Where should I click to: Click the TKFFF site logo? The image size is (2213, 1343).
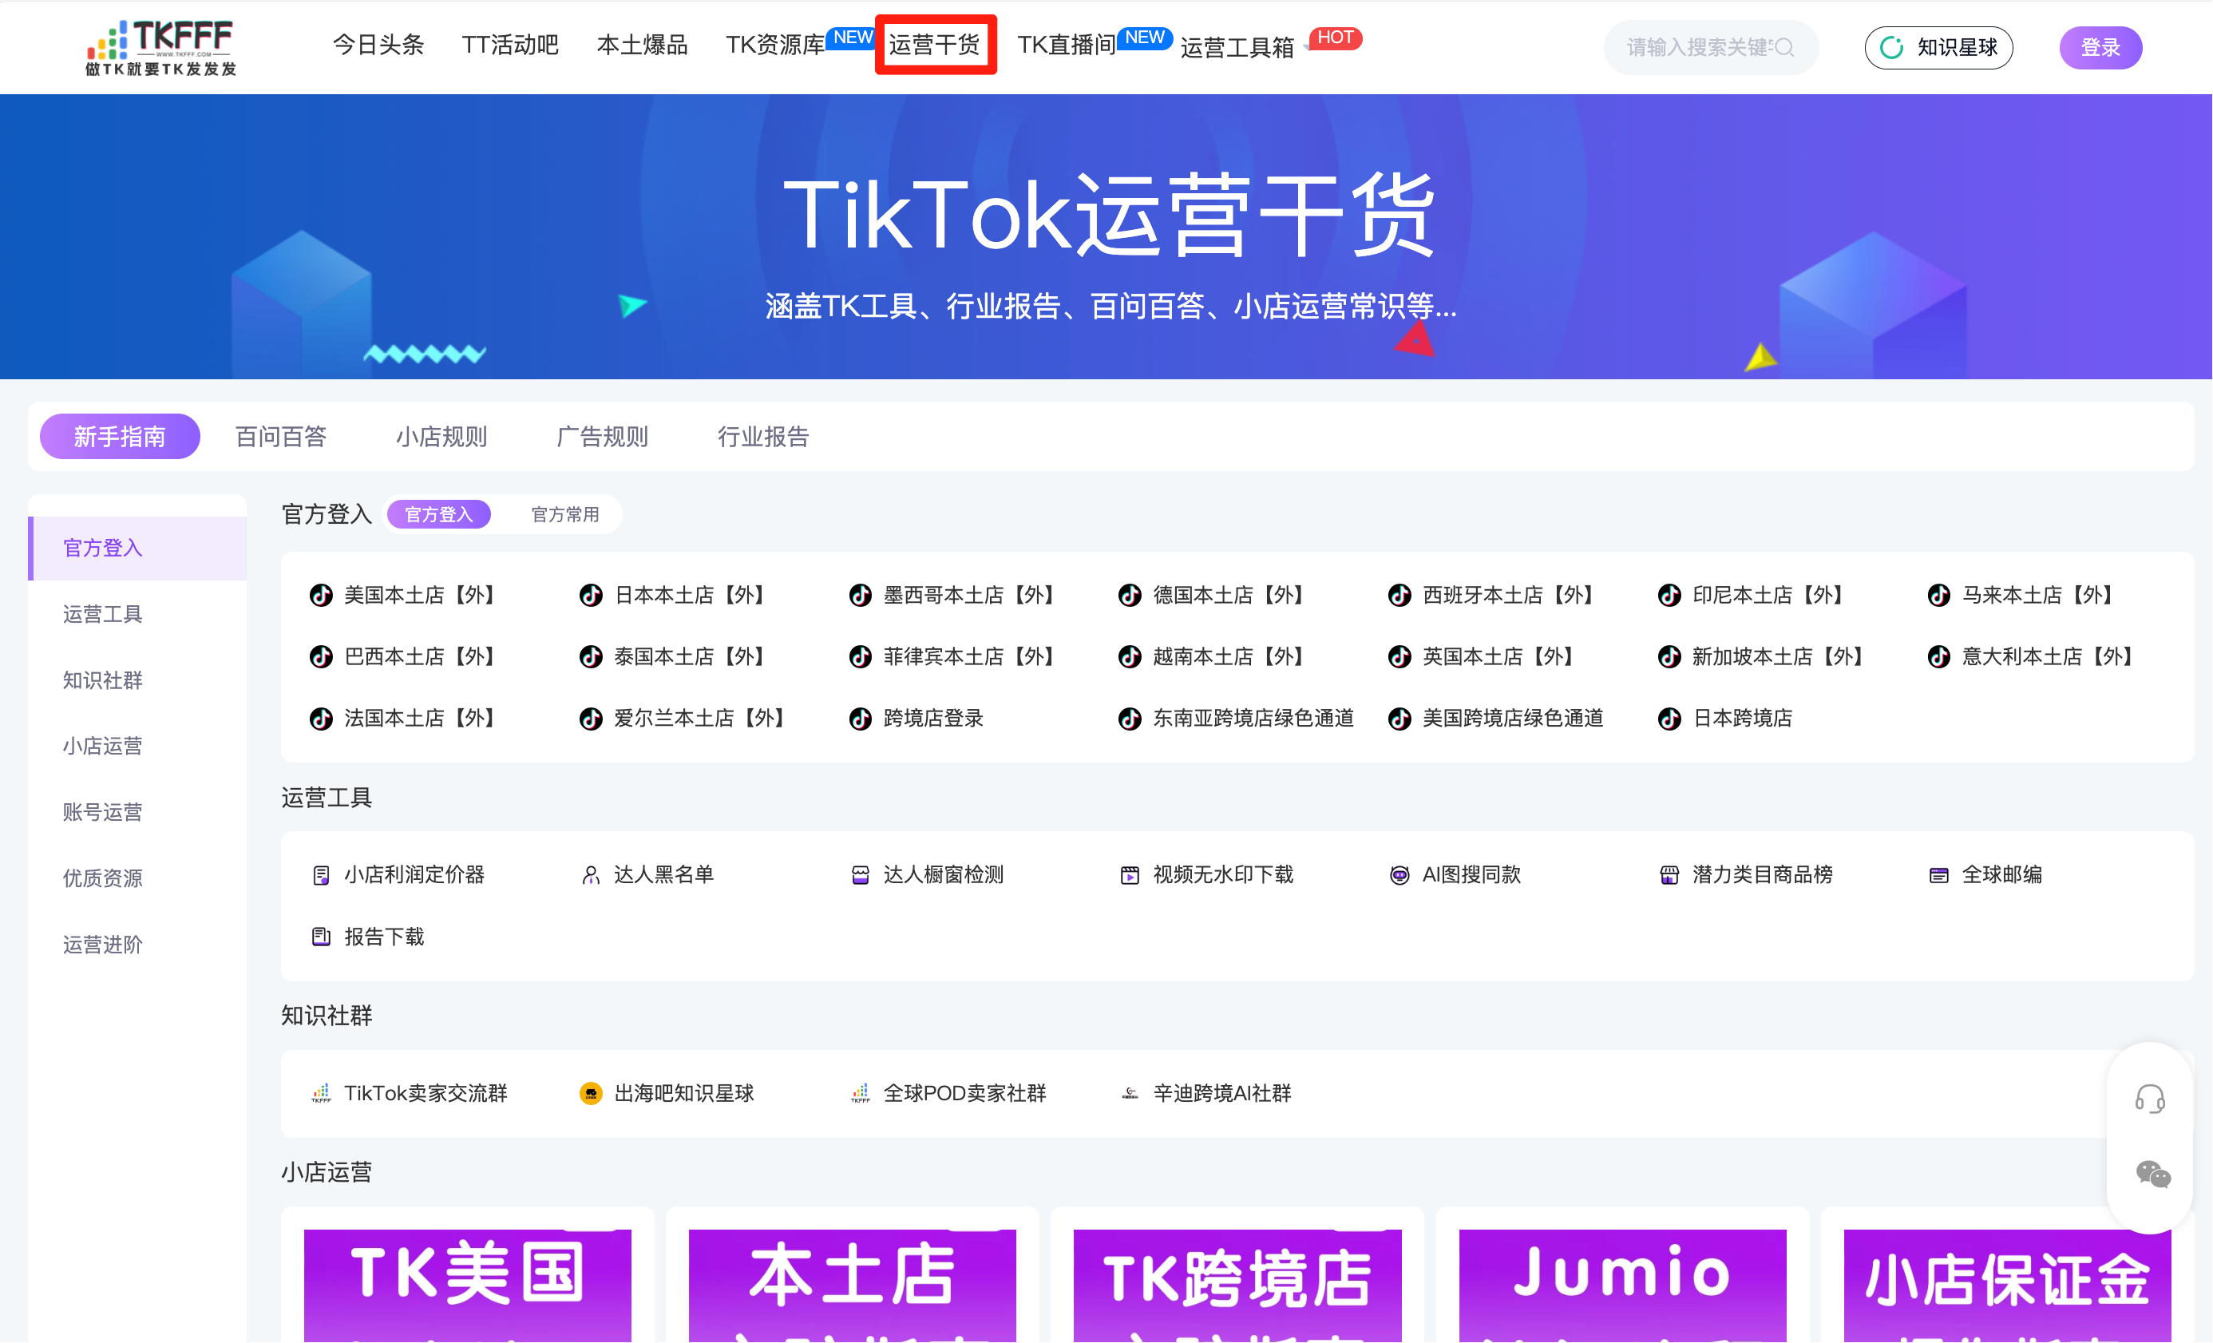tap(160, 47)
